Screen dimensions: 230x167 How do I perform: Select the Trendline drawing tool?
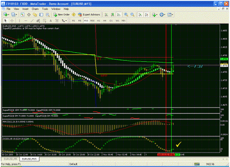[32, 21]
